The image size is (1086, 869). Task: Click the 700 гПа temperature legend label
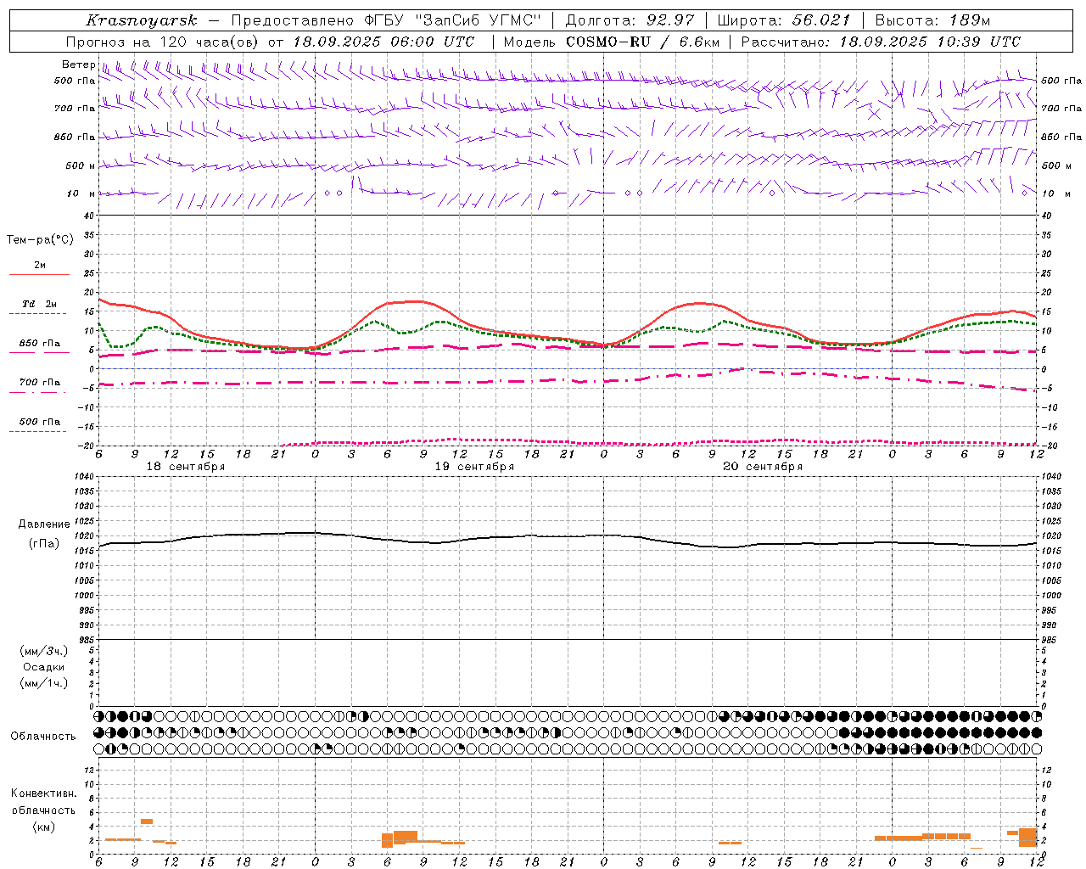pos(40,383)
